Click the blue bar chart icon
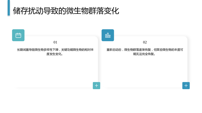 point(108,35)
